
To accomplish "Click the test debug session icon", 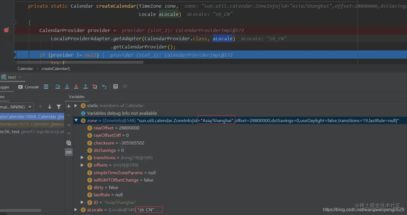I will click(x=3, y=77).
